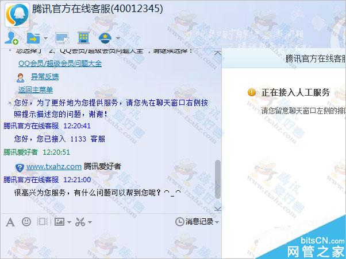The width and height of the screenshot is (346, 259).
Task: Click the 12:20:41 timestamp
Action: coord(77,126)
